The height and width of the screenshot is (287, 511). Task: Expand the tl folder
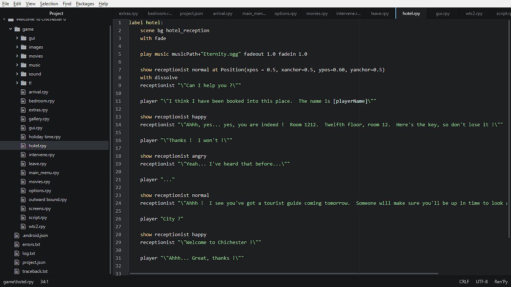coord(17,83)
